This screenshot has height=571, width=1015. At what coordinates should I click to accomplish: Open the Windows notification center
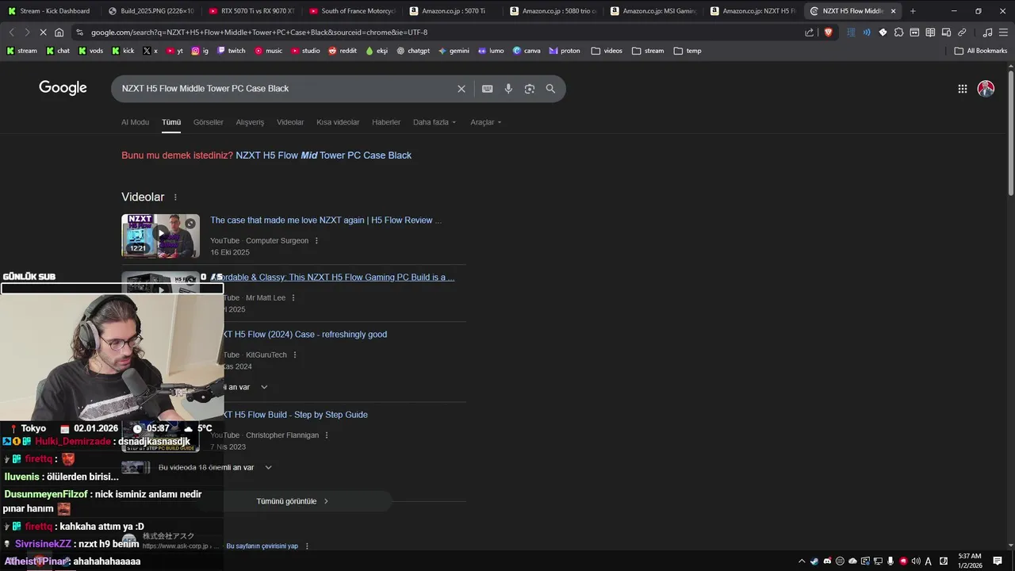pos(998,561)
